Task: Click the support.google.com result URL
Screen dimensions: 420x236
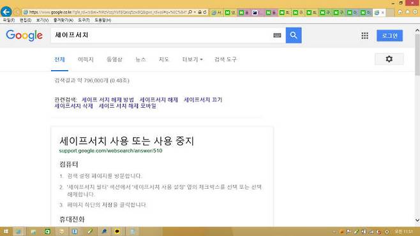Action: (110, 151)
